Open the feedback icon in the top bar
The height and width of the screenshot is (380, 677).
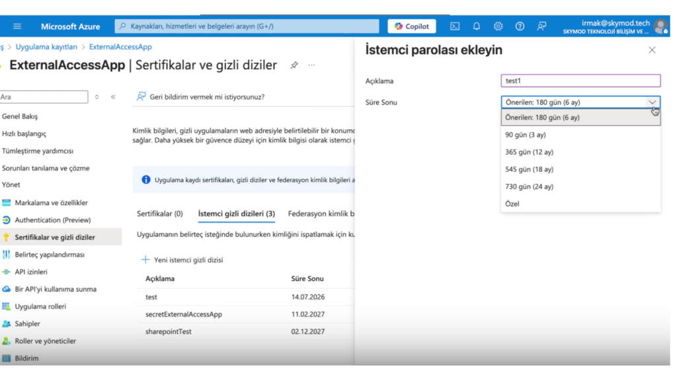tap(541, 26)
